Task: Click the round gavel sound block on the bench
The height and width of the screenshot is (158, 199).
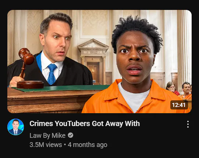Action: coord(30,85)
